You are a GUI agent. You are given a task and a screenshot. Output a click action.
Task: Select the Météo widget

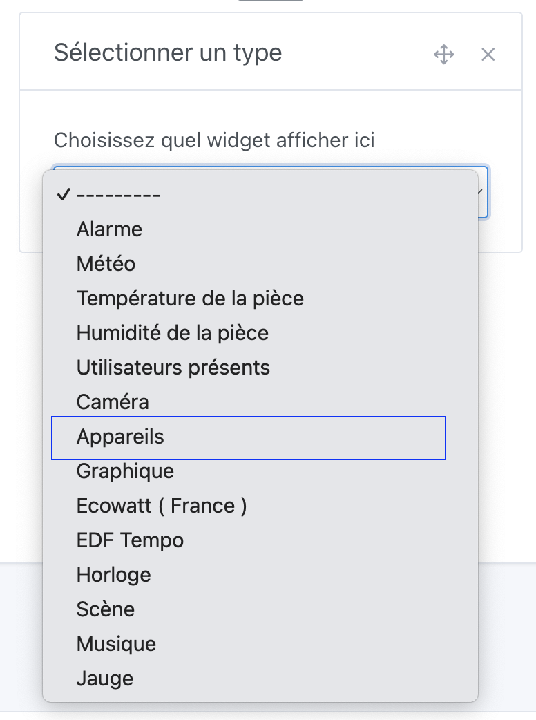[106, 263]
